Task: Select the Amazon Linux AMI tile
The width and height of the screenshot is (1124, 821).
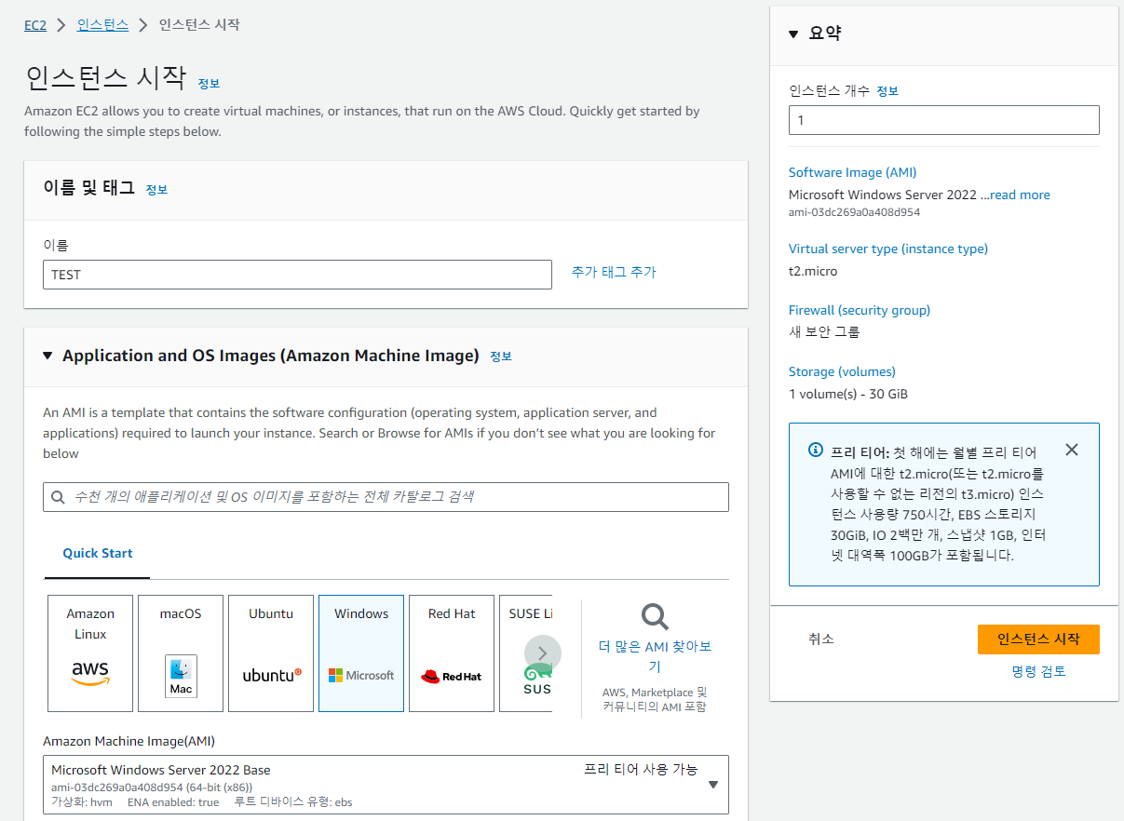Action: click(x=90, y=653)
